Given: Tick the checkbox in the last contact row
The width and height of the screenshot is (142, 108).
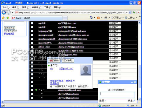Looking at the screenshot, I should tap(32, 98).
